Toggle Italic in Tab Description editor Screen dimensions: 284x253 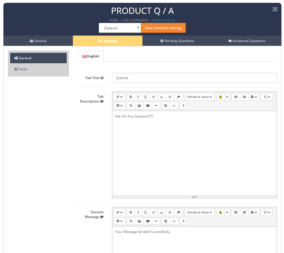coord(138,97)
